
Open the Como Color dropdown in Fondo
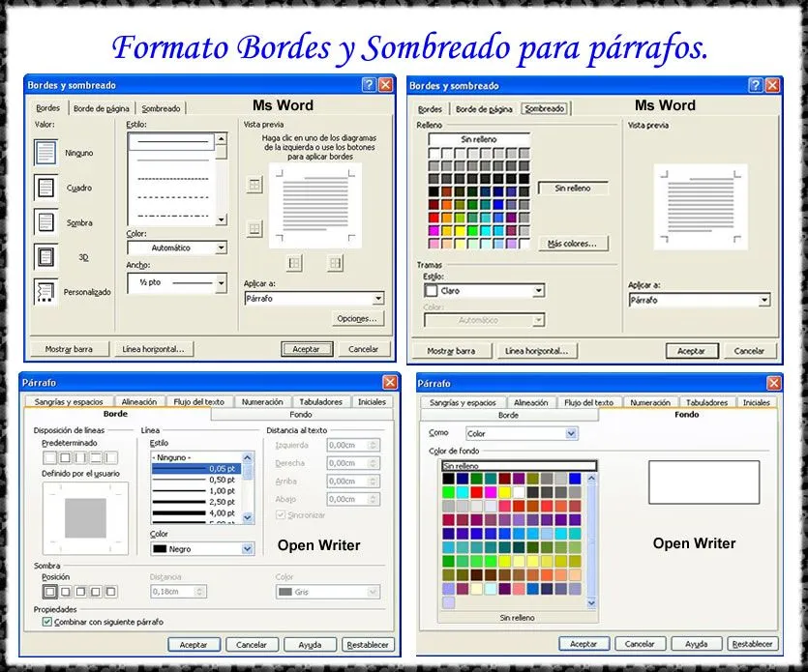[571, 433]
